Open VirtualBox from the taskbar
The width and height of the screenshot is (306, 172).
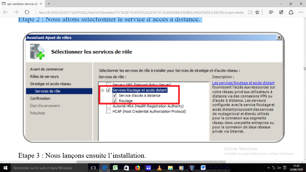pos(192,168)
